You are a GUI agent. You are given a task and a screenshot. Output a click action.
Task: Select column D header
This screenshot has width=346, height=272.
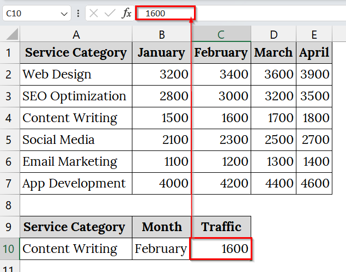(x=274, y=34)
